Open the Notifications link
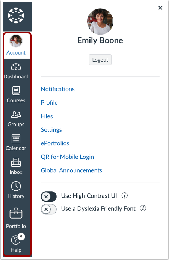 tap(58, 89)
